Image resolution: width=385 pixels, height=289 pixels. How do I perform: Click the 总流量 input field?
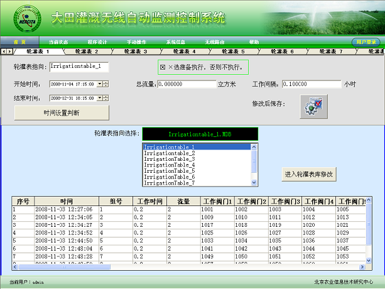187,84
